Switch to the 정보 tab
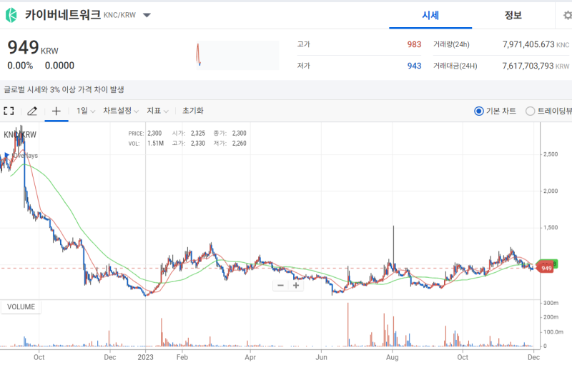The width and height of the screenshot is (572, 365). 513,15
